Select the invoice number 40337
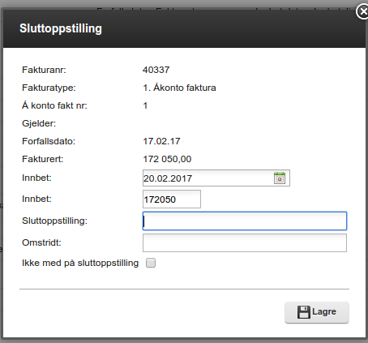This screenshot has width=368, height=343. (x=156, y=70)
